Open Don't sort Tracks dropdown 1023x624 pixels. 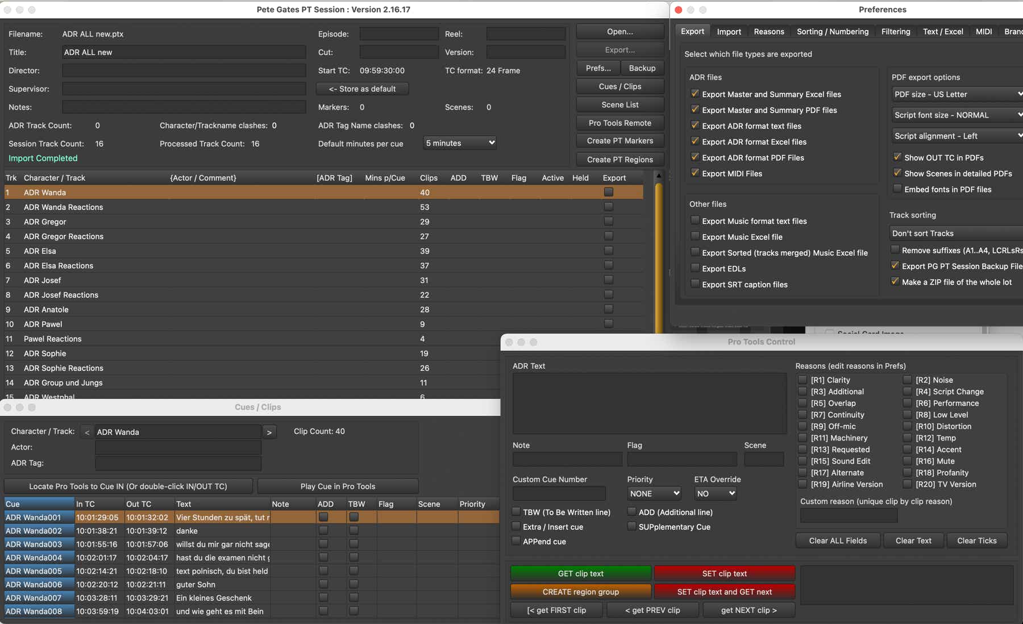pos(957,233)
